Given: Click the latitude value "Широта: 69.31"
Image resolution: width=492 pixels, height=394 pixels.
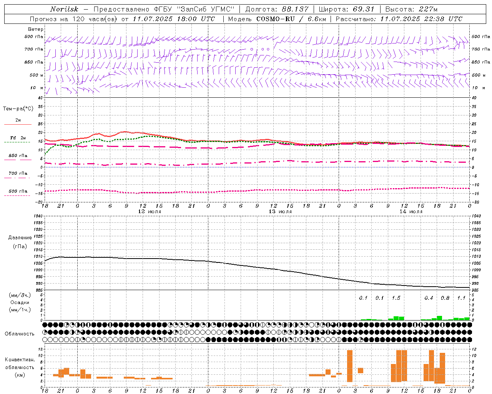Looking at the screenshot, I should [346, 9].
